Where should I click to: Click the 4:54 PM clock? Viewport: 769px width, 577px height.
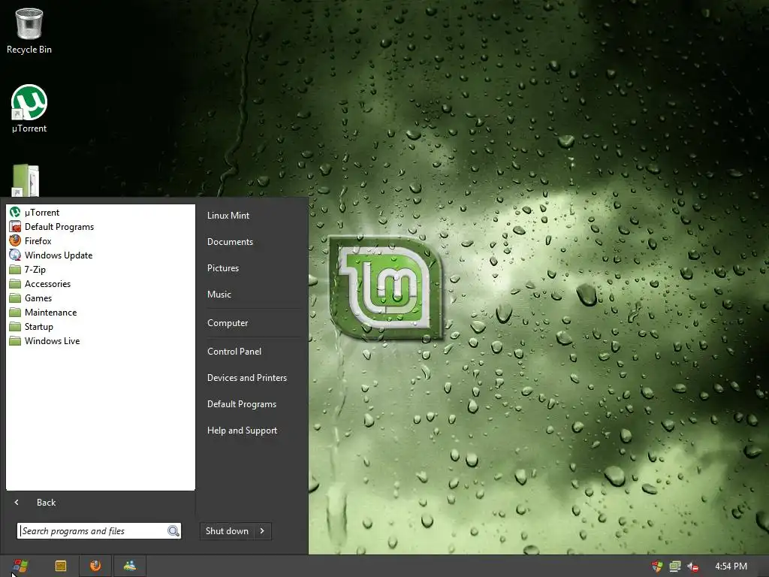(731, 566)
